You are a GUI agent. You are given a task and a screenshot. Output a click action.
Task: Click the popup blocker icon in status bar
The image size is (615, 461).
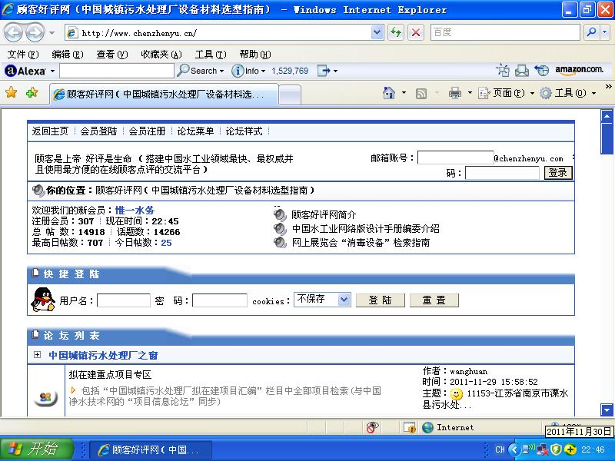(x=372, y=427)
